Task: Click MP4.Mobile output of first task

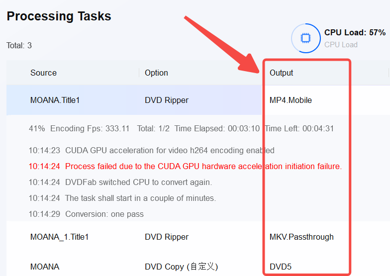Action: click(291, 100)
